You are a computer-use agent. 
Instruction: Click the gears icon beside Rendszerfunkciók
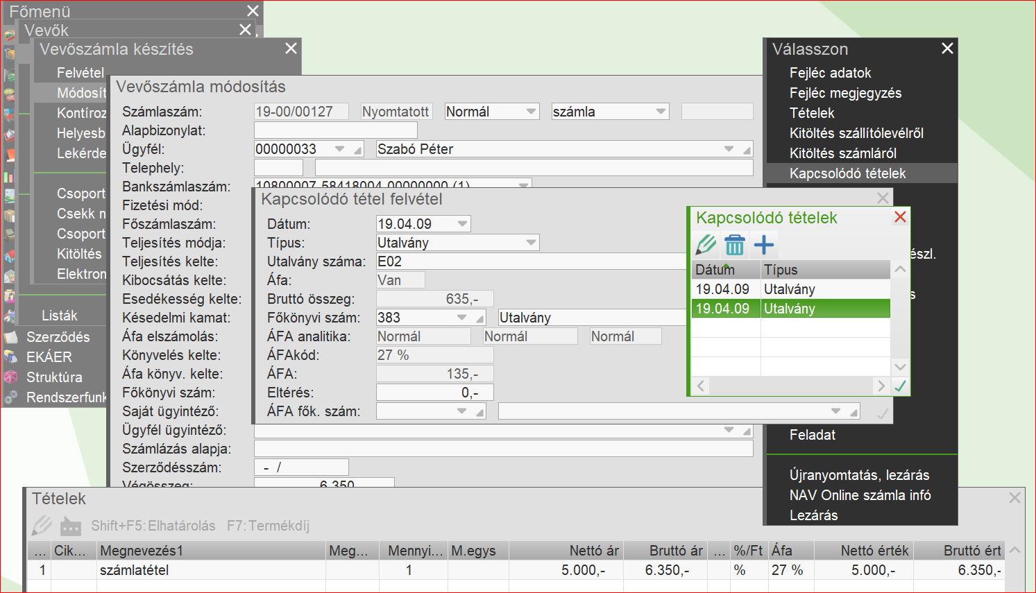click(x=10, y=397)
